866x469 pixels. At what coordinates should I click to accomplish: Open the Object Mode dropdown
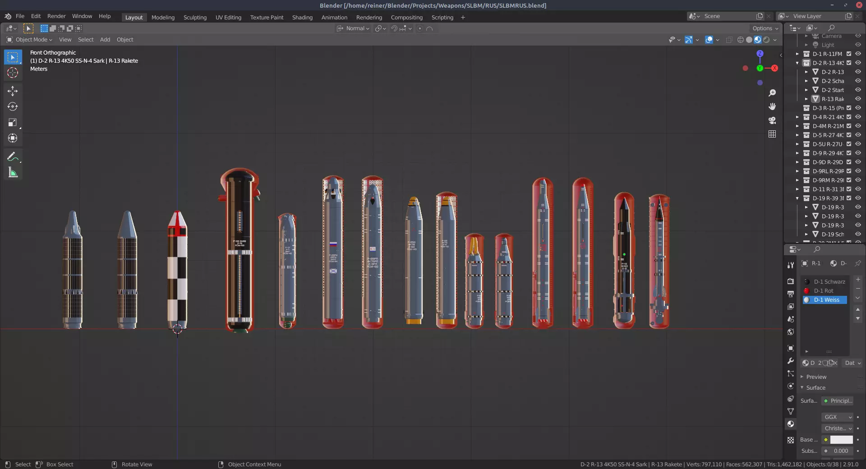pos(29,40)
